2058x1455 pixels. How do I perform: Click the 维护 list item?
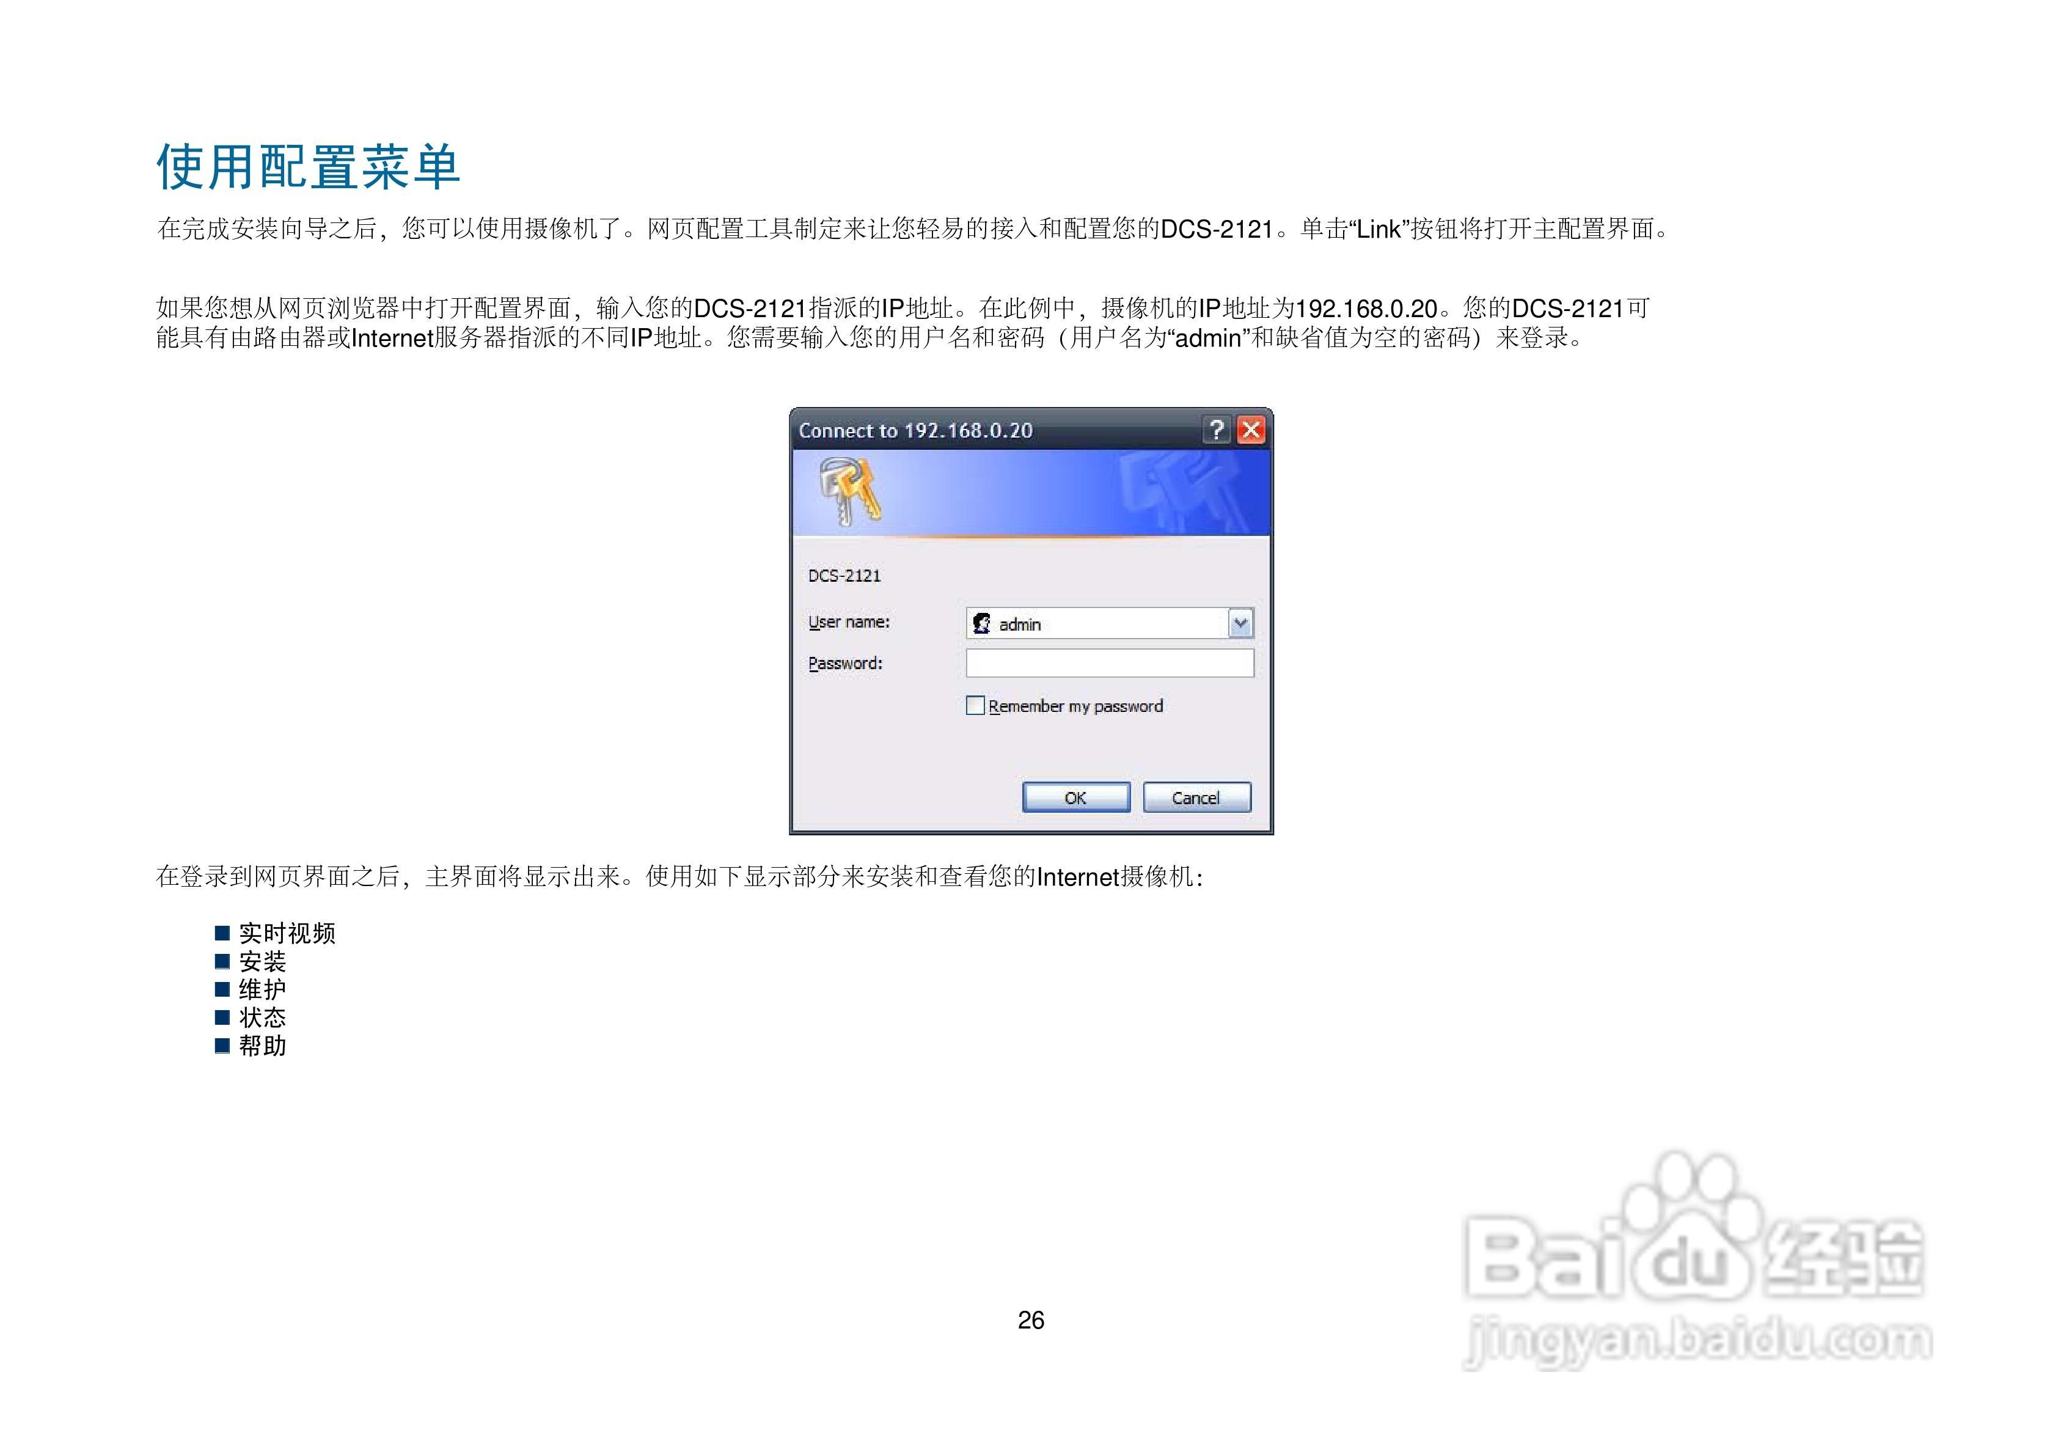pos(263,990)
